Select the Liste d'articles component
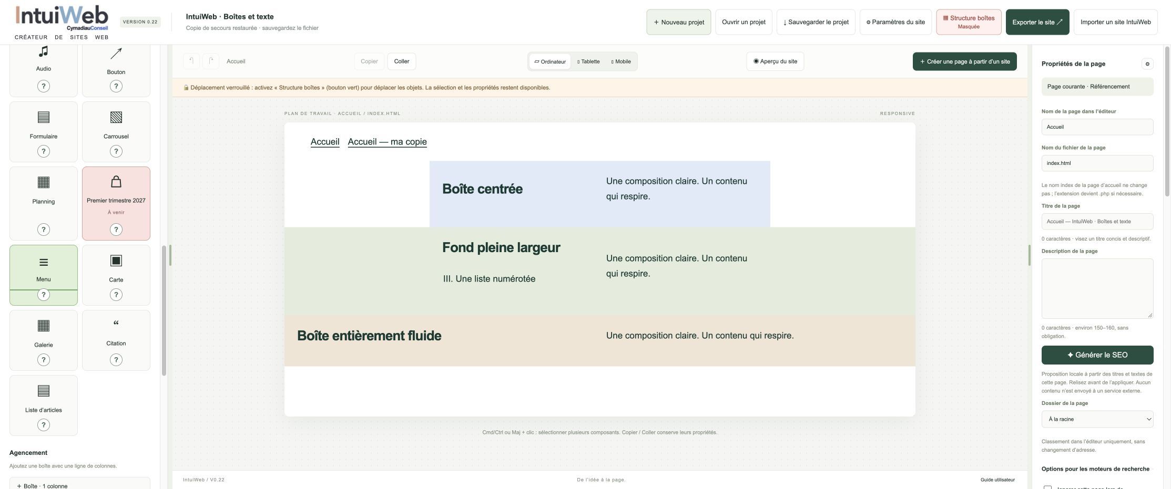Screen dimensions: 1171x489 (44, 405)
